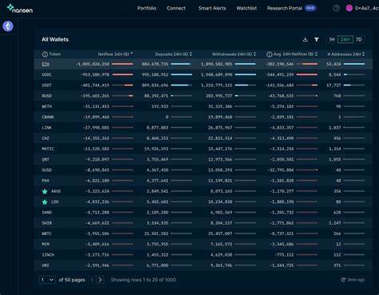The height and width of the screenshot is (295, 379).
Task: Open the USDT token row
Action: click(203, 86)
